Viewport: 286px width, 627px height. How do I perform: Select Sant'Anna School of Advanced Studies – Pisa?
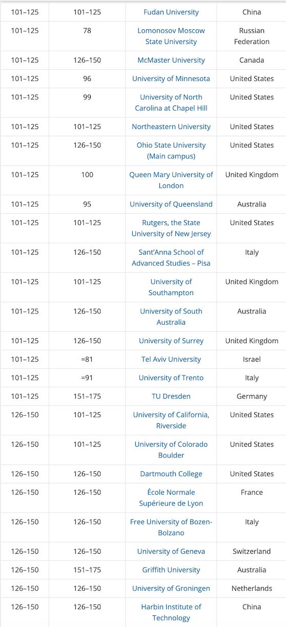click(x=171, y=258)
